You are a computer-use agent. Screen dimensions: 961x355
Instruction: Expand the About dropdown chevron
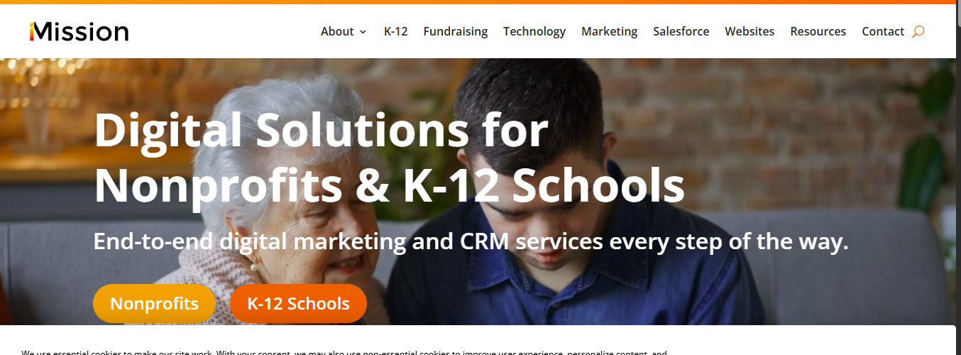363,32
